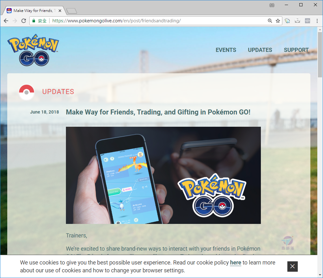Screen dimensions: 323x278
Task: Dismiss the cookie notice with X button
Action: (x=292, y=266)
